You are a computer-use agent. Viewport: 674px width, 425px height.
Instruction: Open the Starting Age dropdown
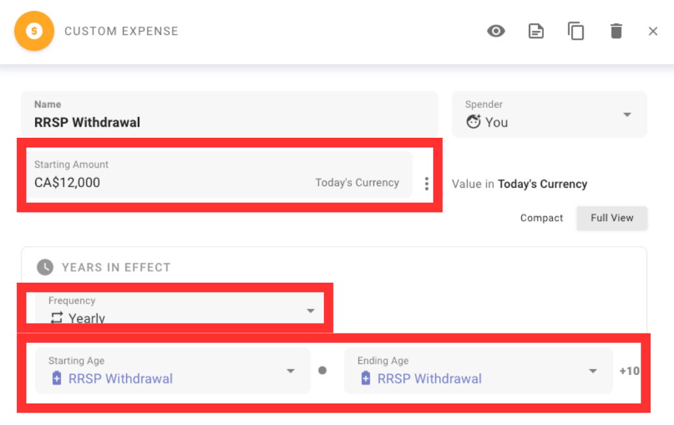(x=290, y=370)
